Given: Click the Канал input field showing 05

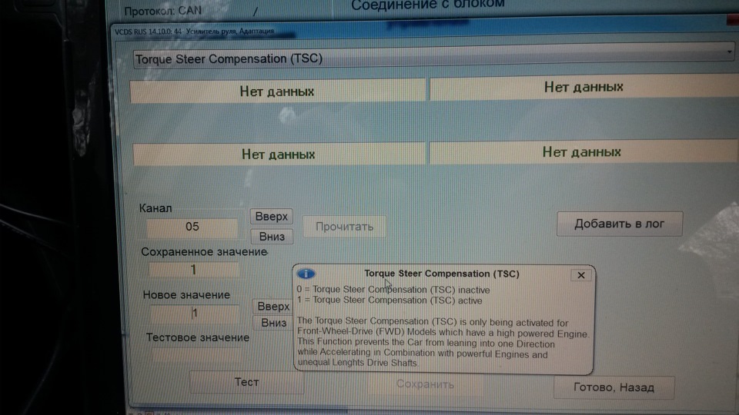Looking at the screenshot, I should pyautogui.click(x=192, y=227).
